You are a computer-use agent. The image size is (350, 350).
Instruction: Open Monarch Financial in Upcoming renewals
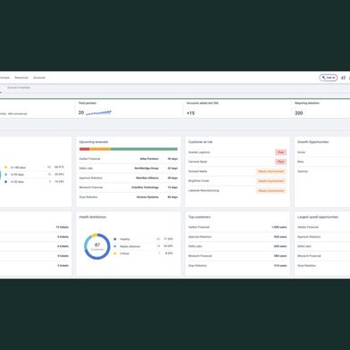pos(91,187)
